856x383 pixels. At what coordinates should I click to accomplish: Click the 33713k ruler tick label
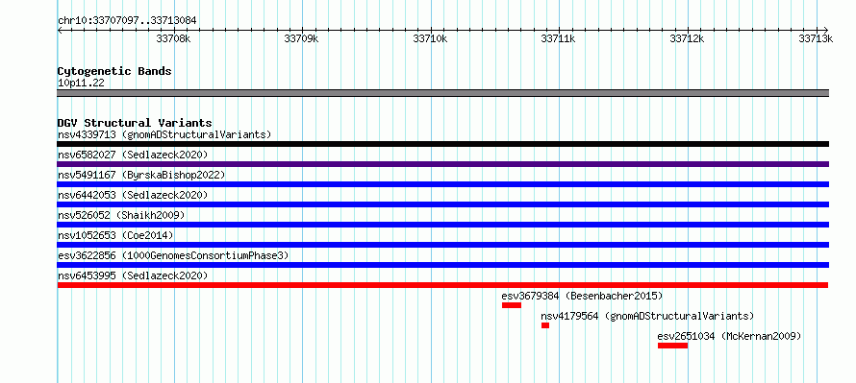click(816, 38)
